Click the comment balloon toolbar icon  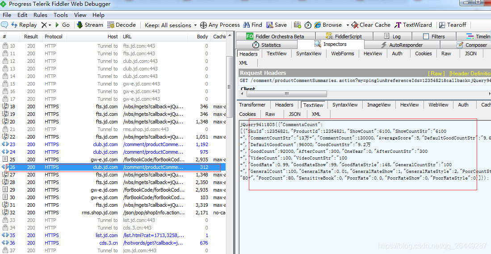(x=5, y=25)
